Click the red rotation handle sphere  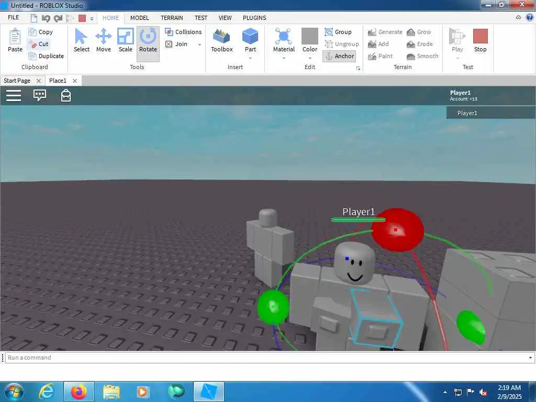(397, 230)
